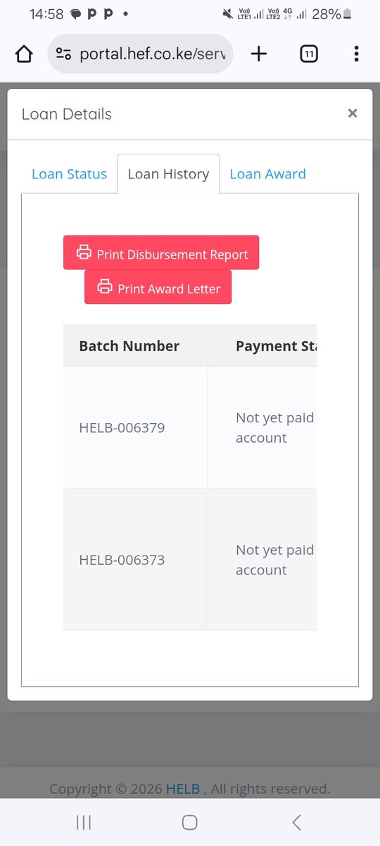Open Chrome three-dot overflow menu
This screenshot has height=846, width=380.
[356, 54]
